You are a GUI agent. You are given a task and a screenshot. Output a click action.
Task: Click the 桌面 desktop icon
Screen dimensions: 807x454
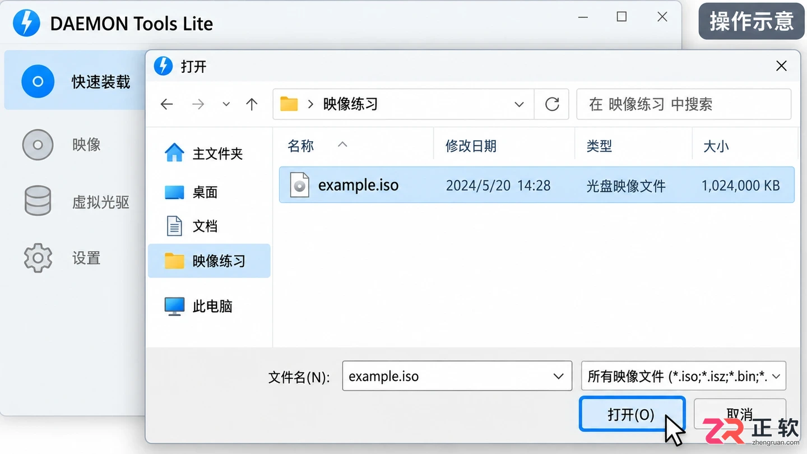(174, 192)
